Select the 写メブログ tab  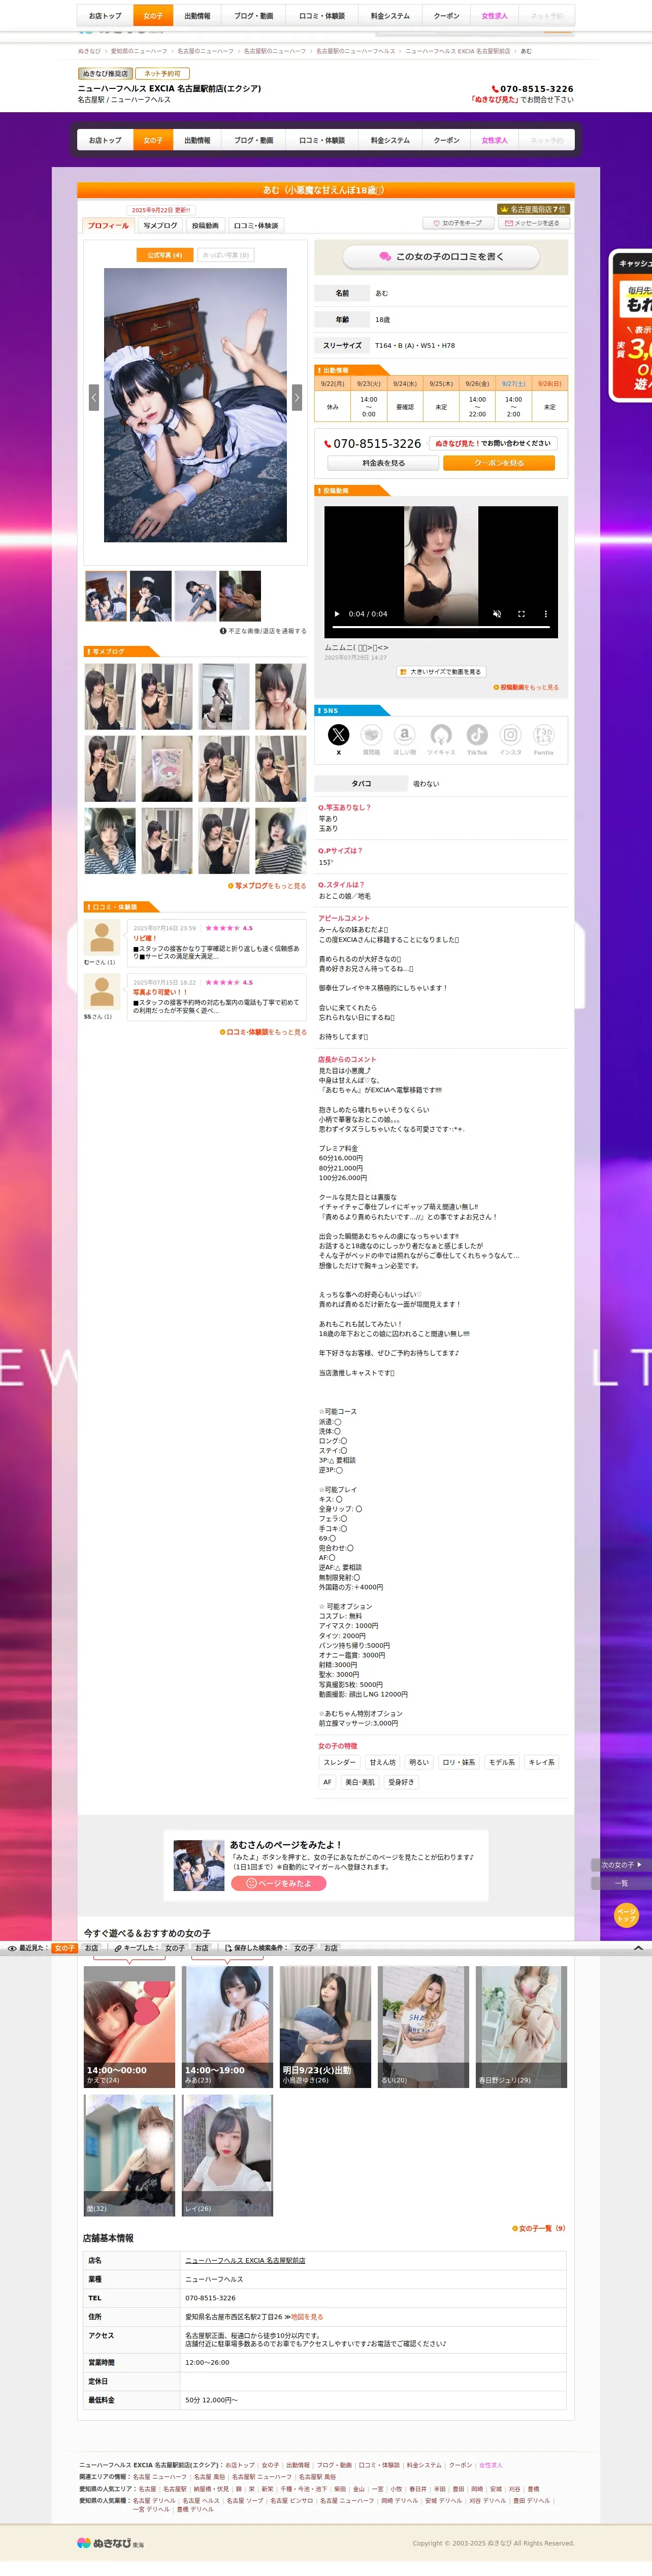pyautogui.click(x=160, y=226)
